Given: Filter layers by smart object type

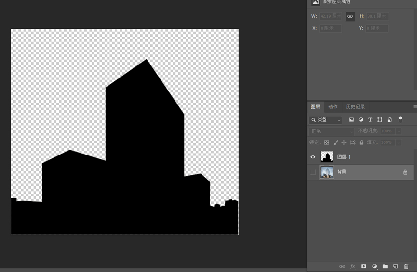Looking at the screenshot, I should (390, 120).
